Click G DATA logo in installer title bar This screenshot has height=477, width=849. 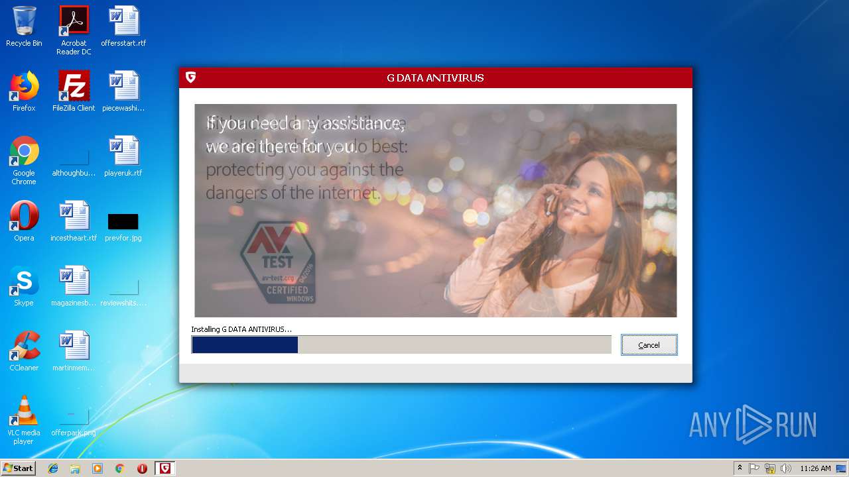click(x=190, y=78)
